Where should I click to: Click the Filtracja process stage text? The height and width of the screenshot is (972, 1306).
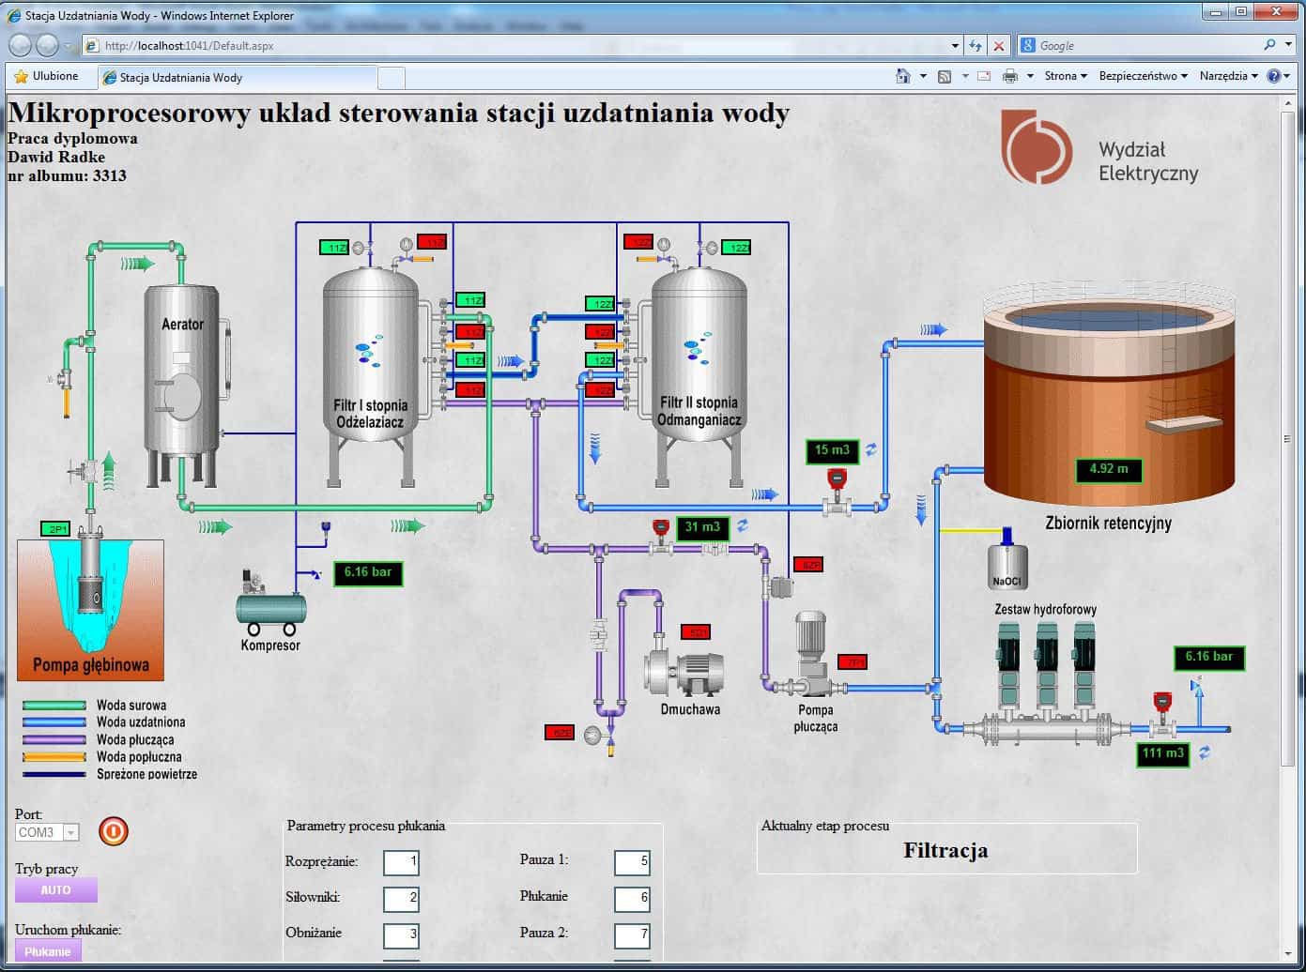coord(945,851)
